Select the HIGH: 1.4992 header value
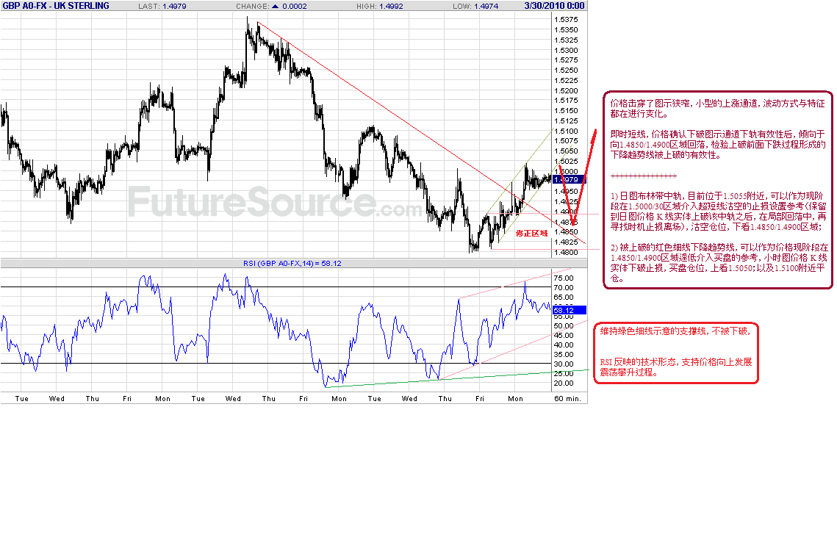Screen dimensions: 837x537 pyautogui.click(x=380, y=7)
